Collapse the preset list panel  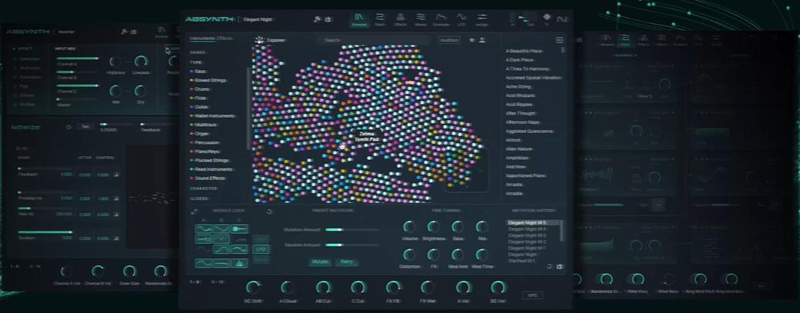559,40
